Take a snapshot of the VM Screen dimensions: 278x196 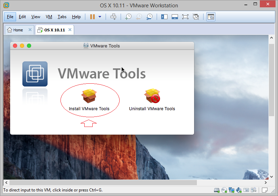(128, 17)
